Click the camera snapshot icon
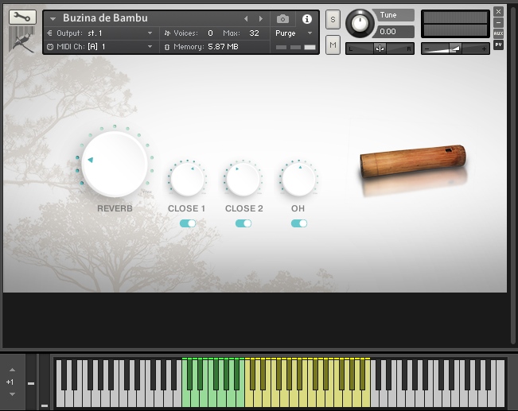This screenshot has width=518, height=411. pyautogui.click(x=282, y=18)
